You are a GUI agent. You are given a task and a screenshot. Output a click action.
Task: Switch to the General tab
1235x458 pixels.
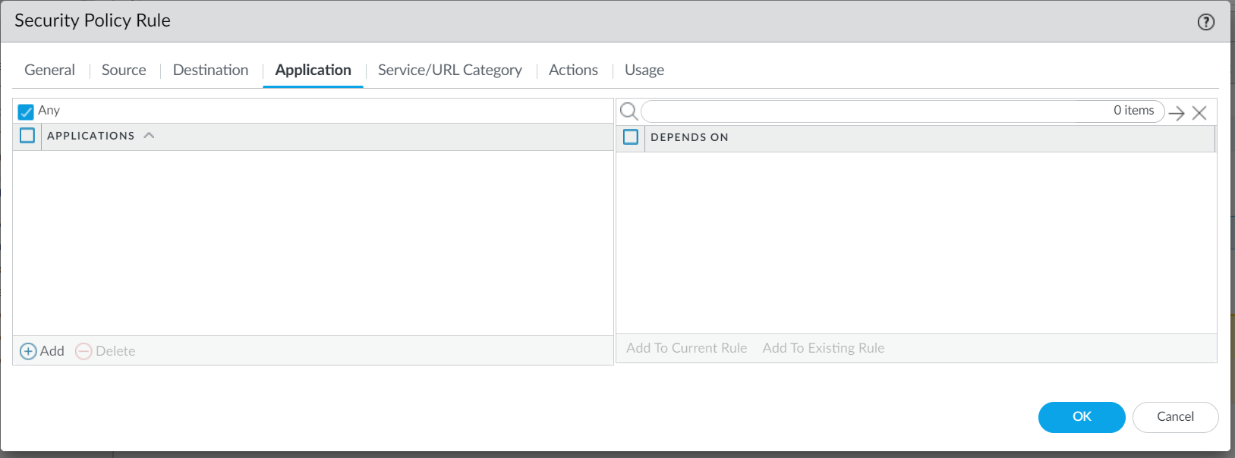tap(49, 70)
